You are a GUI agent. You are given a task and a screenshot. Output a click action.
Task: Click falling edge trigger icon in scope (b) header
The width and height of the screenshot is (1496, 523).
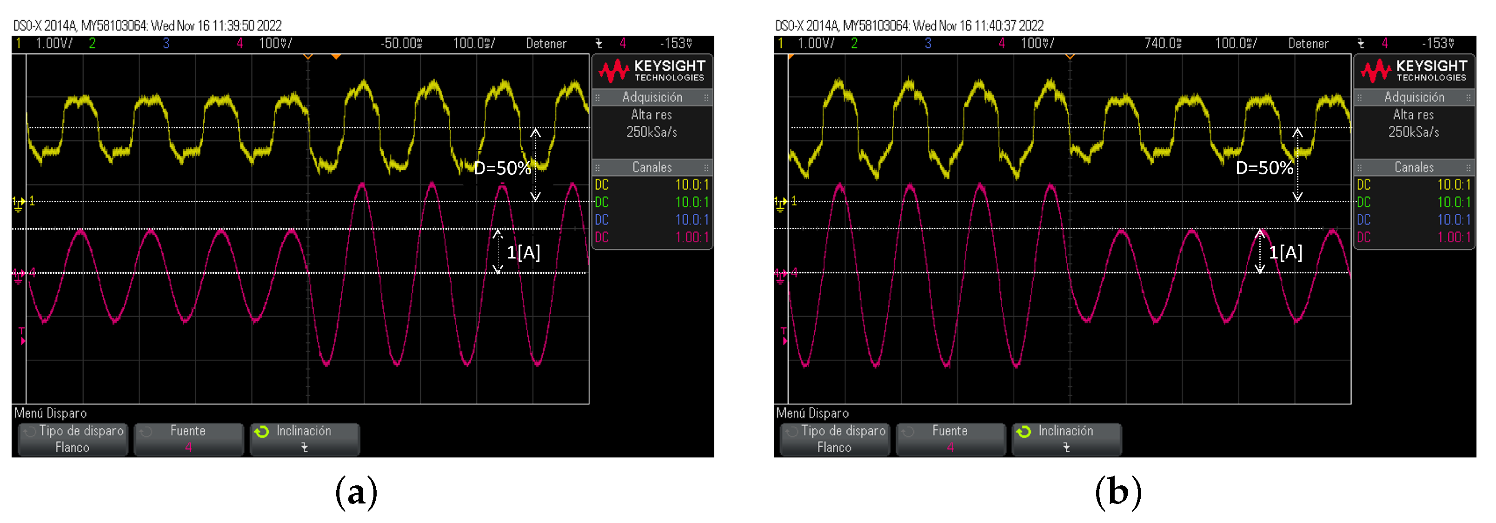pos(1361,44)
